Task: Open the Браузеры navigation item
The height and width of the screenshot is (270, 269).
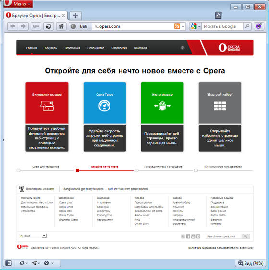Action: (51, 48)
